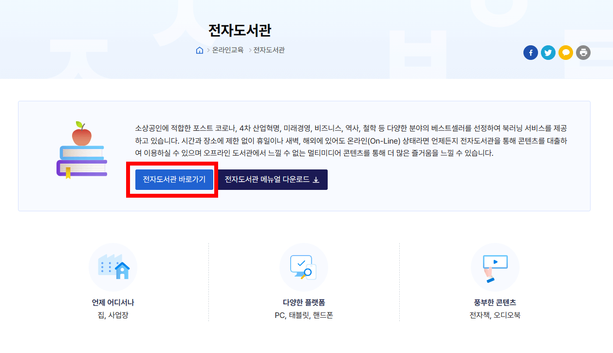Image resolution: width=613 pixels, height=353 pixels.
Task: Select the 풍부한 콘텐츠 video icon
Action: pos(495,267)
